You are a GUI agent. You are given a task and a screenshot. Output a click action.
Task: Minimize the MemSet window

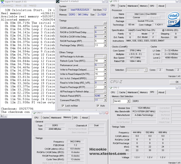click(104, 1)
